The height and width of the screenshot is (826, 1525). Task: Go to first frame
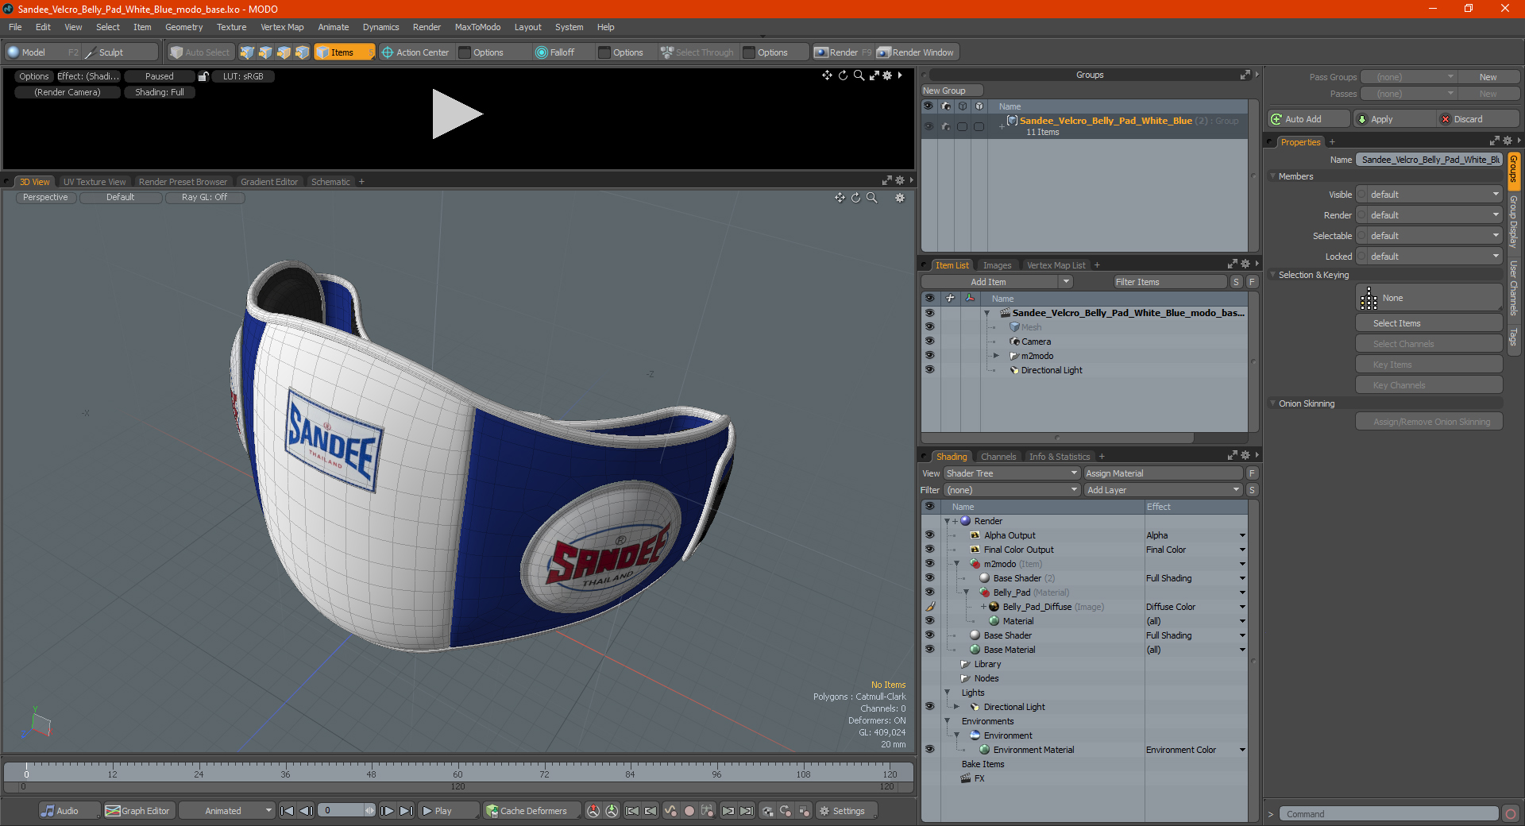click(288, 811)
